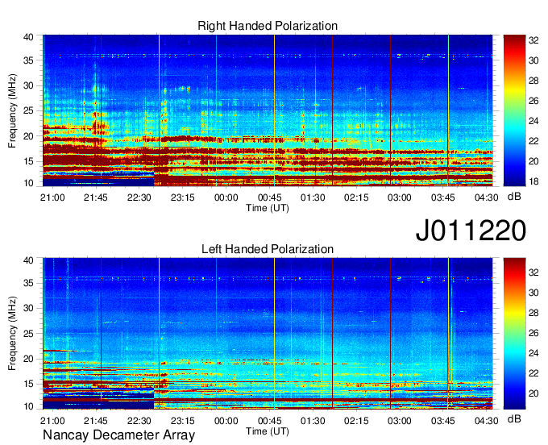The image size is (548, 445).
Task: Click the 02:15 time tick under Right Handed plot
Action: tap(356, 198)
